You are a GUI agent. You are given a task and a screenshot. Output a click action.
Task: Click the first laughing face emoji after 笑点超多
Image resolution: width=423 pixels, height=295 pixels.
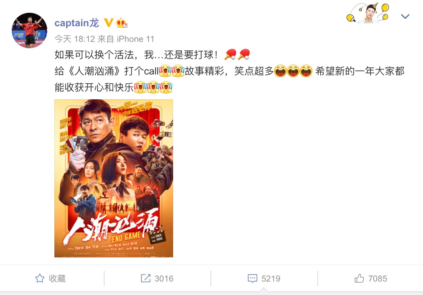[280, 71]
